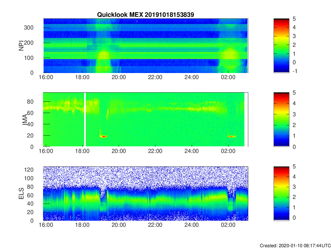Click the 02:00 tick under the IMA panel
331x248 pixels.
[228, 151]
